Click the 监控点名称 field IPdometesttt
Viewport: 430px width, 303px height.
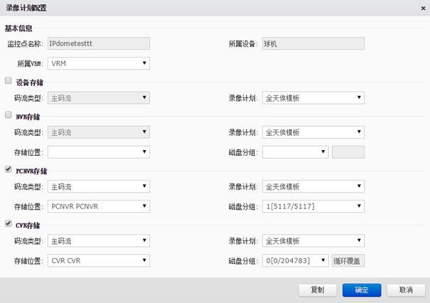click(x=99, y=43)
